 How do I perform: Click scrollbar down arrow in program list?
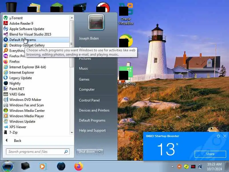(72, 133)
